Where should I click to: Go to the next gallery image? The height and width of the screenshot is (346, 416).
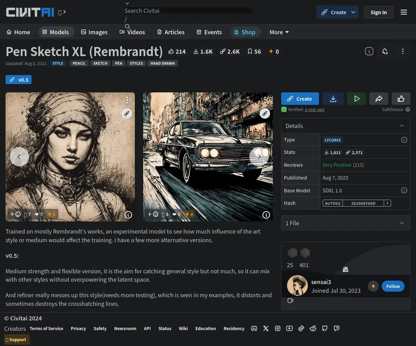click(259, 157)
